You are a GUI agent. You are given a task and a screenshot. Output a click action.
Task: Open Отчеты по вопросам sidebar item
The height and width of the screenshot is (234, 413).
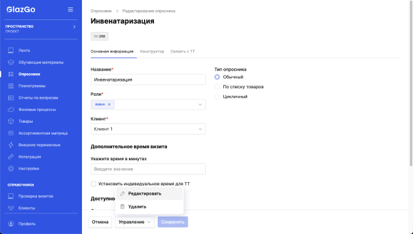38,98
